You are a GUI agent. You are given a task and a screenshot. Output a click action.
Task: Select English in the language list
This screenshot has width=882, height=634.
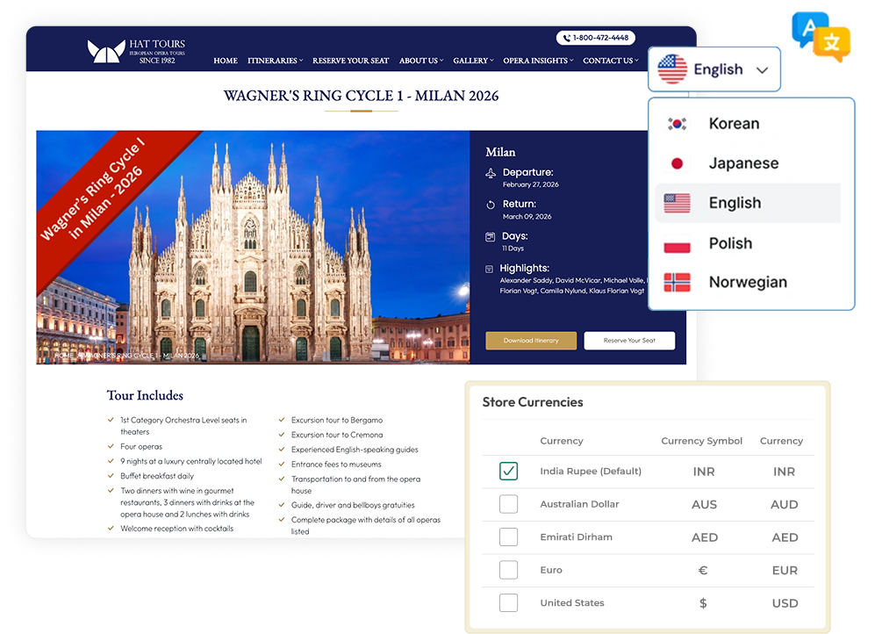(x=748, y=203)
